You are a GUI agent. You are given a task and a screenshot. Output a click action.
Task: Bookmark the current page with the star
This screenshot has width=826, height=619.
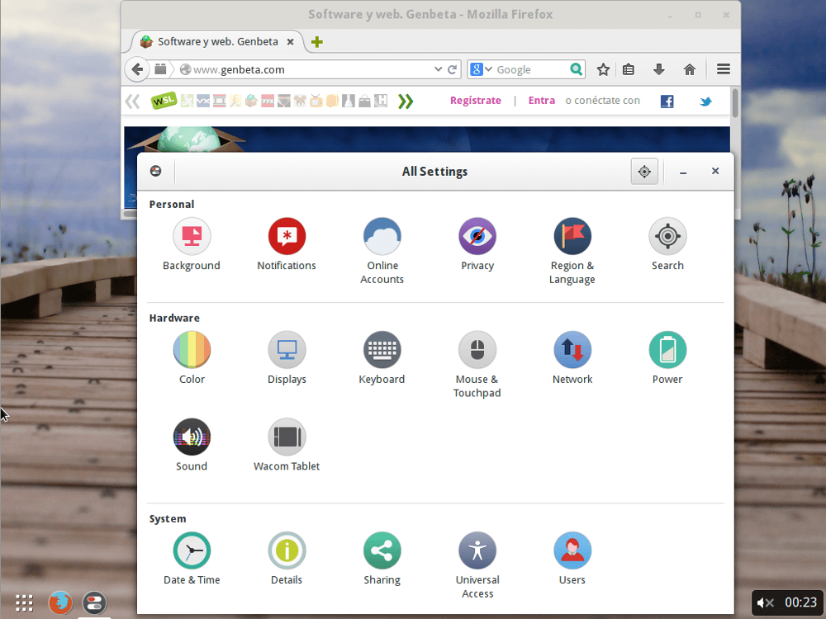point(603,69)
